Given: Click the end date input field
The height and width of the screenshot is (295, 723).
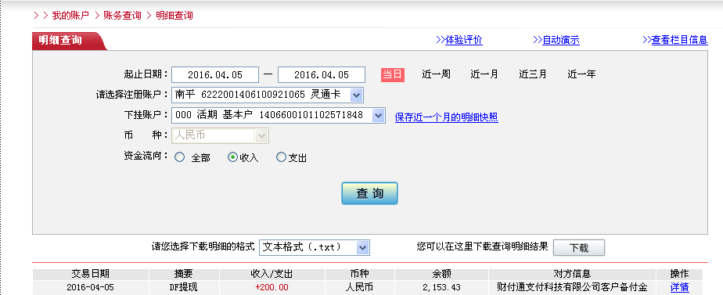Looking at the screenshot, I should [322, 74].
